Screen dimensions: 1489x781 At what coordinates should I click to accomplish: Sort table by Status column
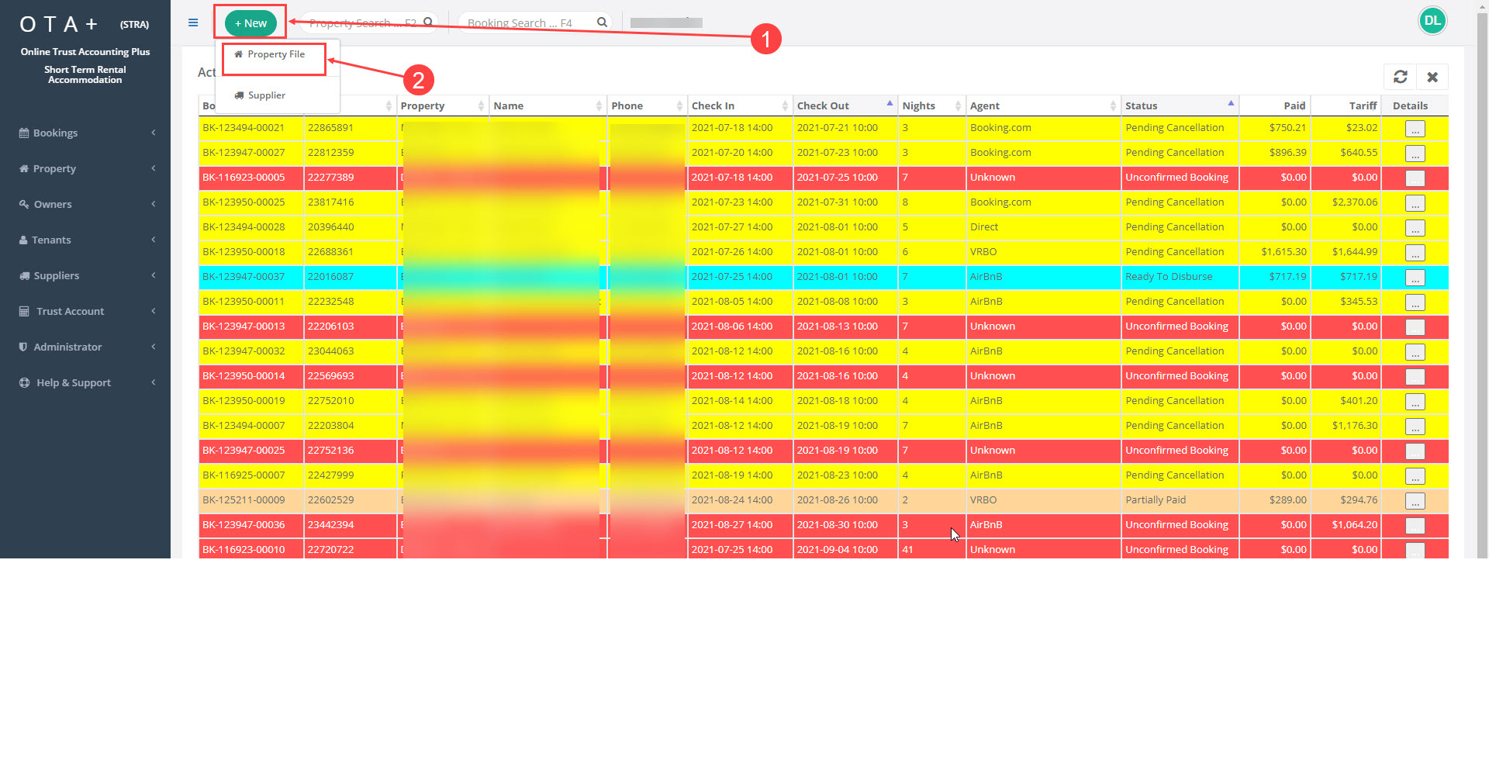pos(1180,105)
